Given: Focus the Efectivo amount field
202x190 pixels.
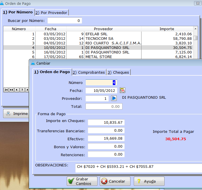Looking at the screenshot, I should 106,139.
